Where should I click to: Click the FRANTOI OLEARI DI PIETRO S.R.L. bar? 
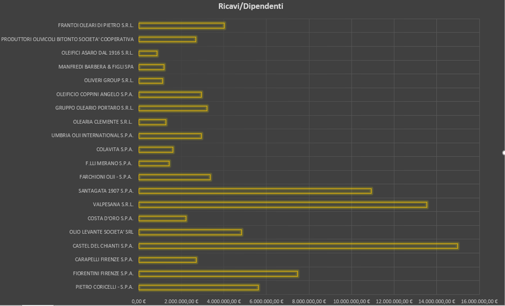[x=182, y=26]
